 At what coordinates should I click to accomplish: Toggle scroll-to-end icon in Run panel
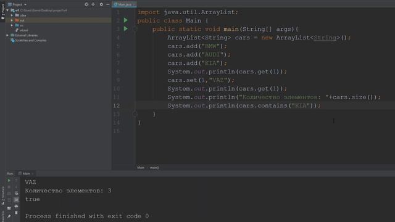pos(16,200)
